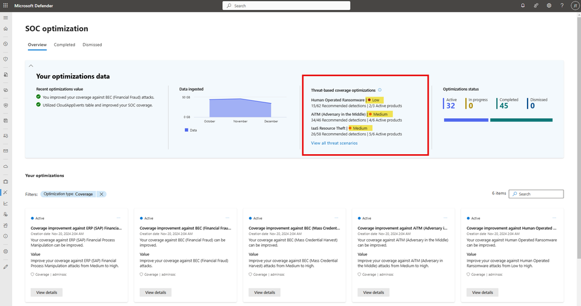Click the community people icon in top bar

pos(536,6)
